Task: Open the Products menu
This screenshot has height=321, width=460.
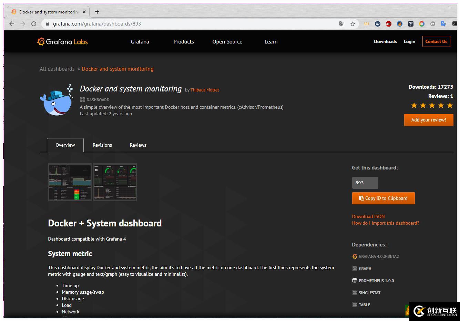Action: pyautogui.click(x=184, y=42)
